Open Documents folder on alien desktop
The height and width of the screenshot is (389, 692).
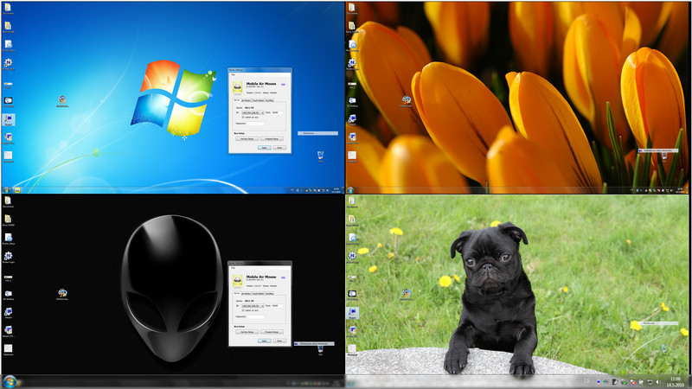(8, 201)
